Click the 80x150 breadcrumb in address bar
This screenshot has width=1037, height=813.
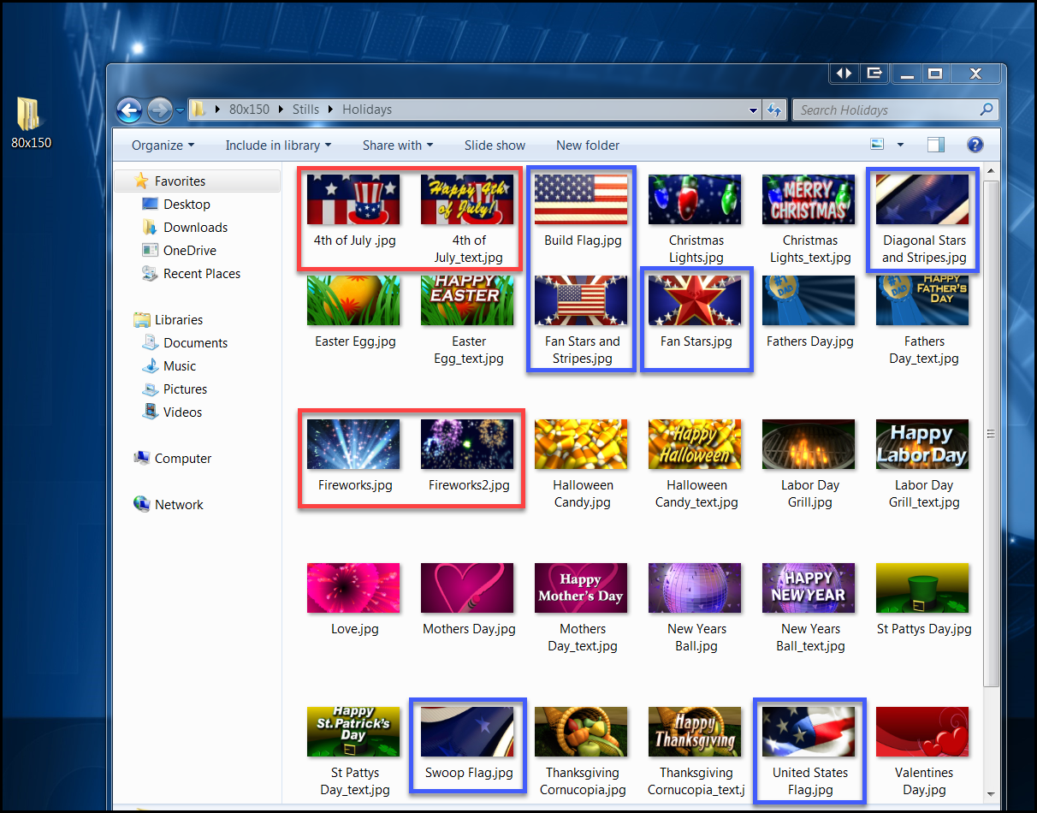(249, 110)
